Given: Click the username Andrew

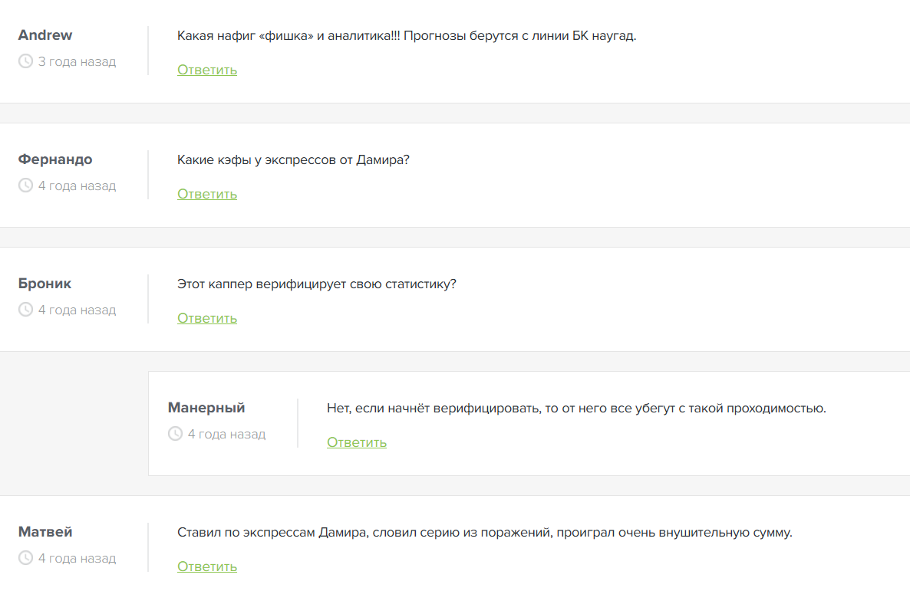Looking at the screenshot, I should click(45, 35).
